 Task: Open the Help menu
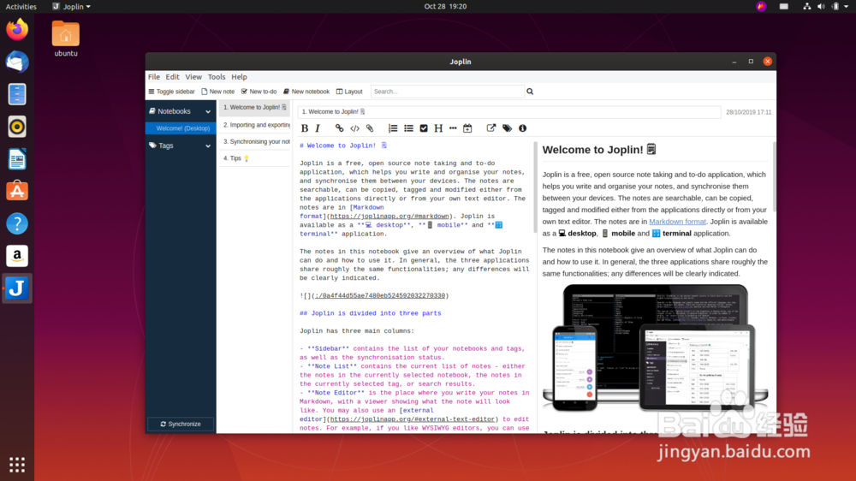(x=239, y=77)
